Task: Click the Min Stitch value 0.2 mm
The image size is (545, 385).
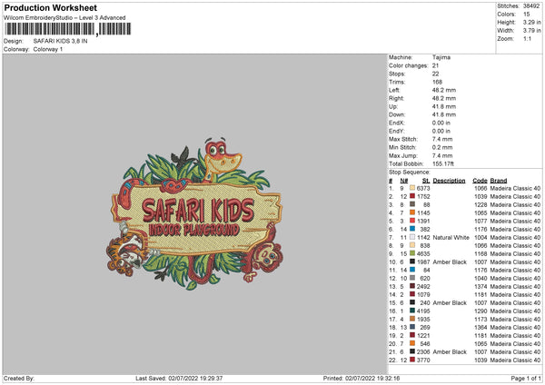Action: click(x=442, y=147)
